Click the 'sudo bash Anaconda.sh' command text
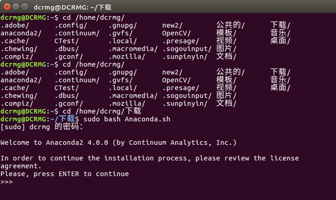 (127, 119)
